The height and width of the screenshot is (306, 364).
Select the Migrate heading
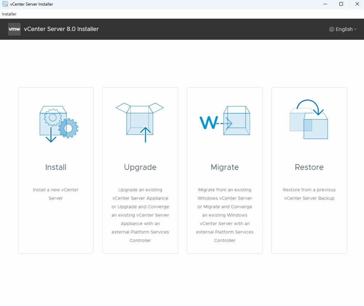tap(225, 167)
